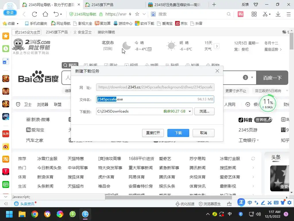Open the browser hamburger menu
The height and width of the screenshot is (221, 294).
click(289, 14)
